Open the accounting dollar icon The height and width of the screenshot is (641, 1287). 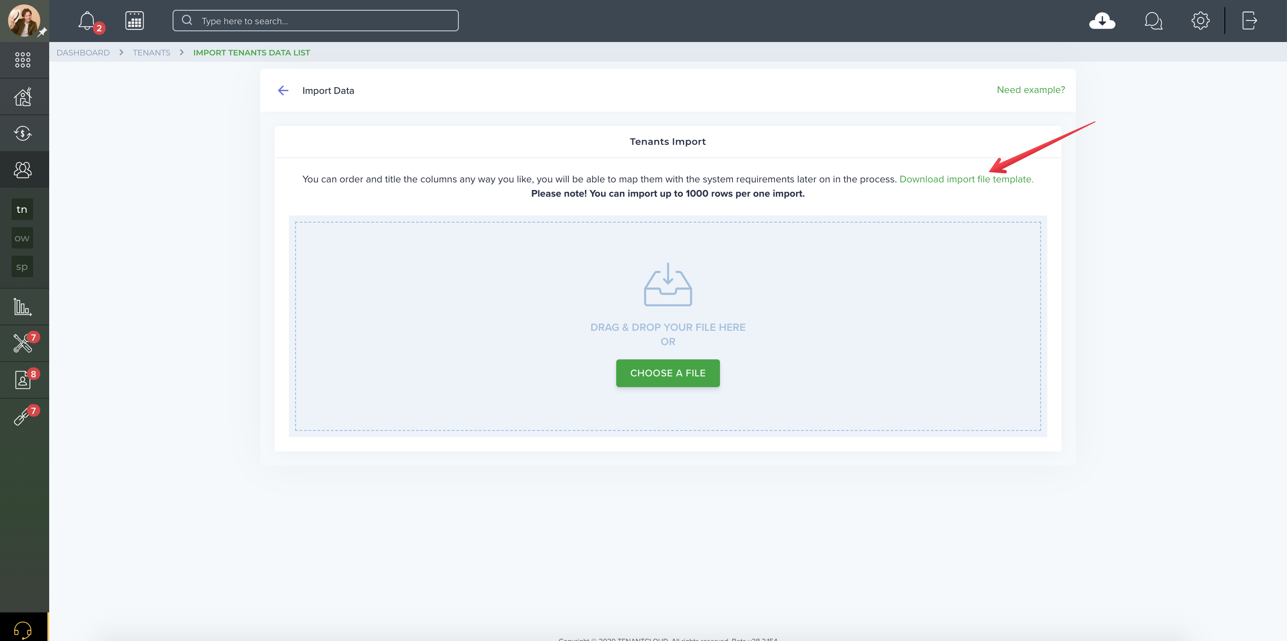tap(22, 133)
